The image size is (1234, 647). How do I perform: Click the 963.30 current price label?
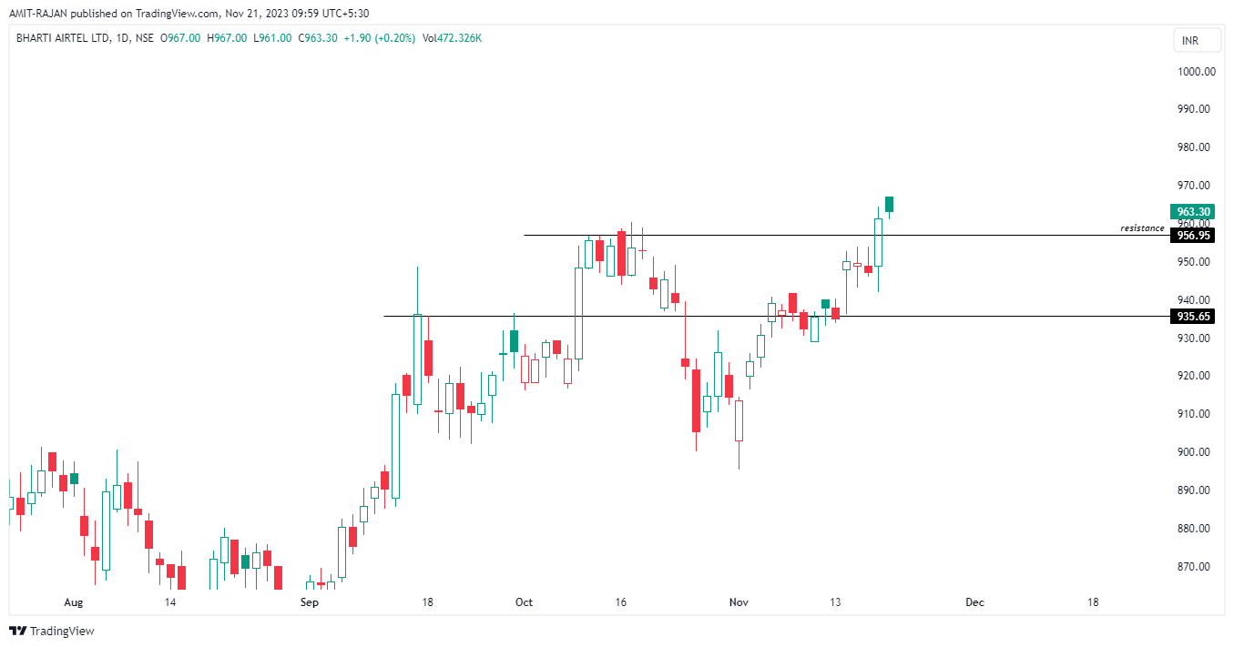pyautogui.click(x=1193, y=212)
